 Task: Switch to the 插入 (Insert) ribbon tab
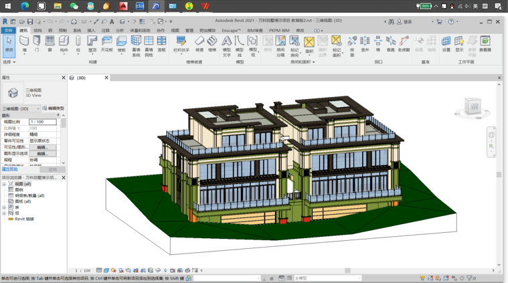pos(91,30)
